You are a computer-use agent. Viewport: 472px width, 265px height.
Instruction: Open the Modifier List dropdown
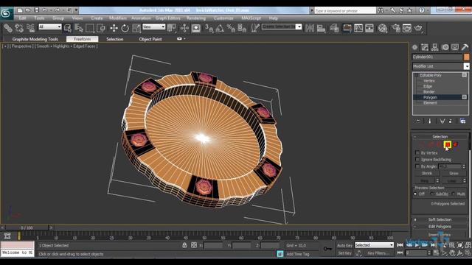click(441, 66)
